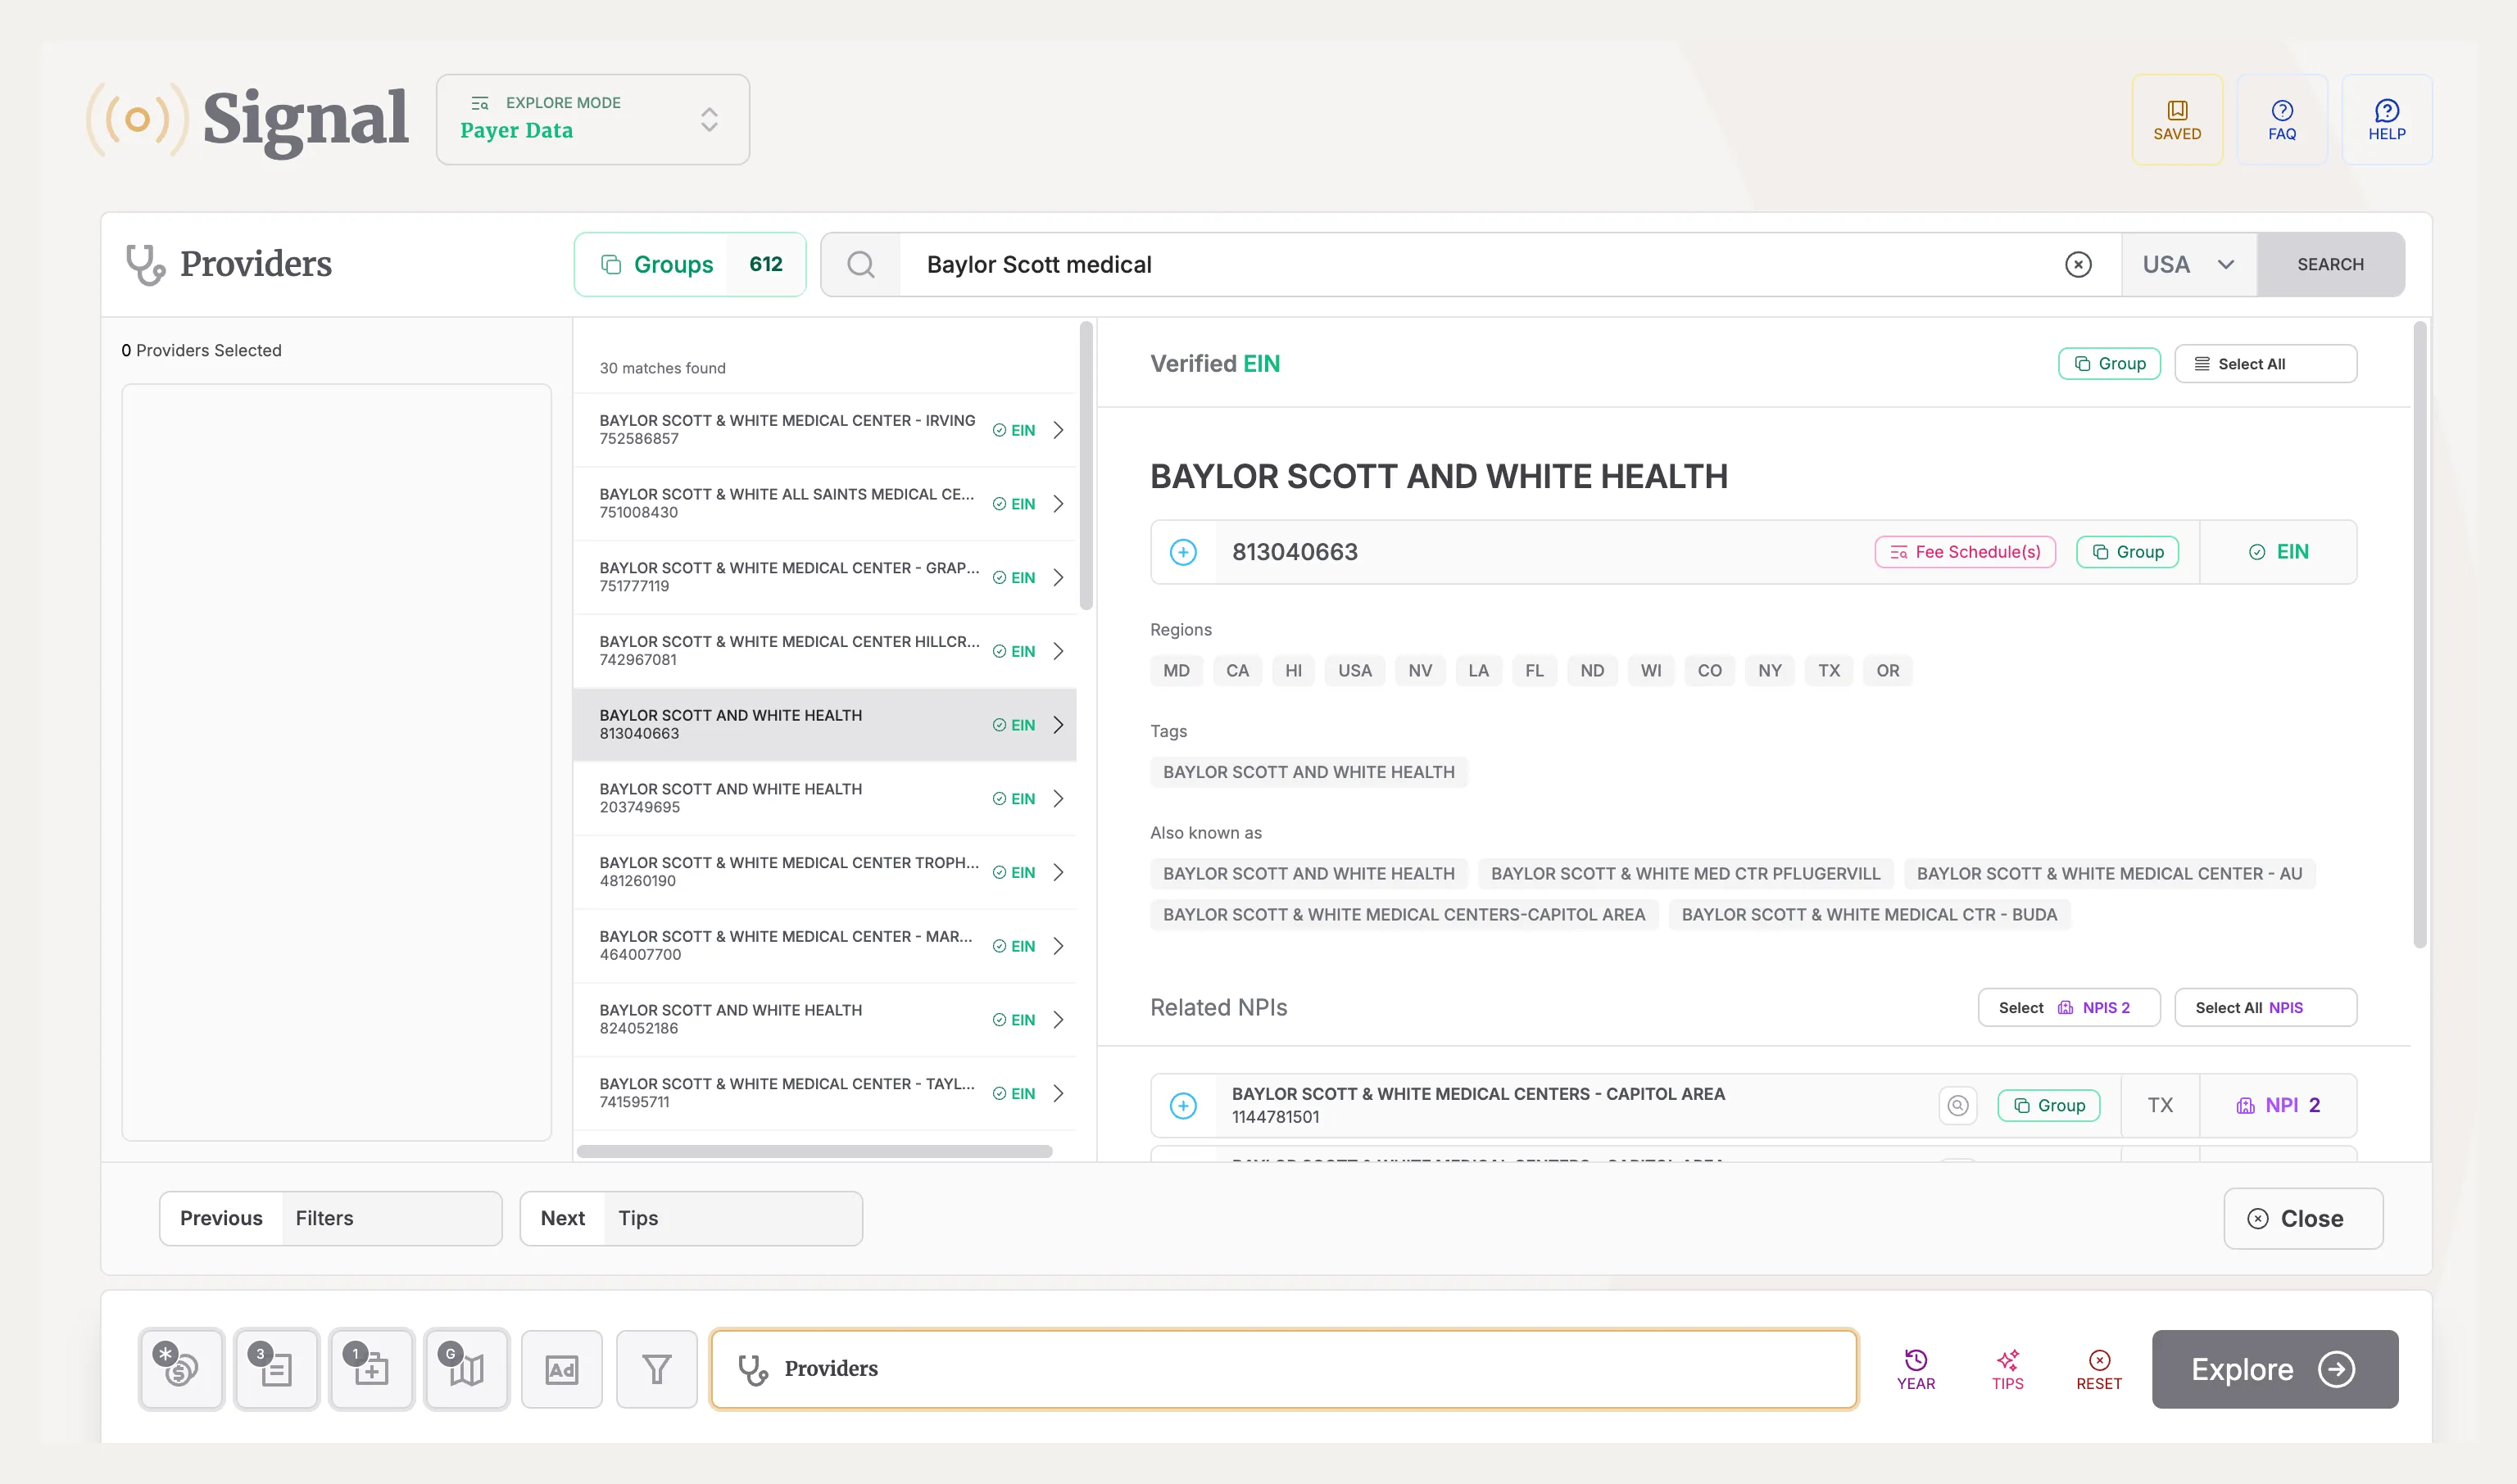Switch to the Tips tab next to Next
This screenshot has height=1484, width=2517.
tap(637, 1218)
